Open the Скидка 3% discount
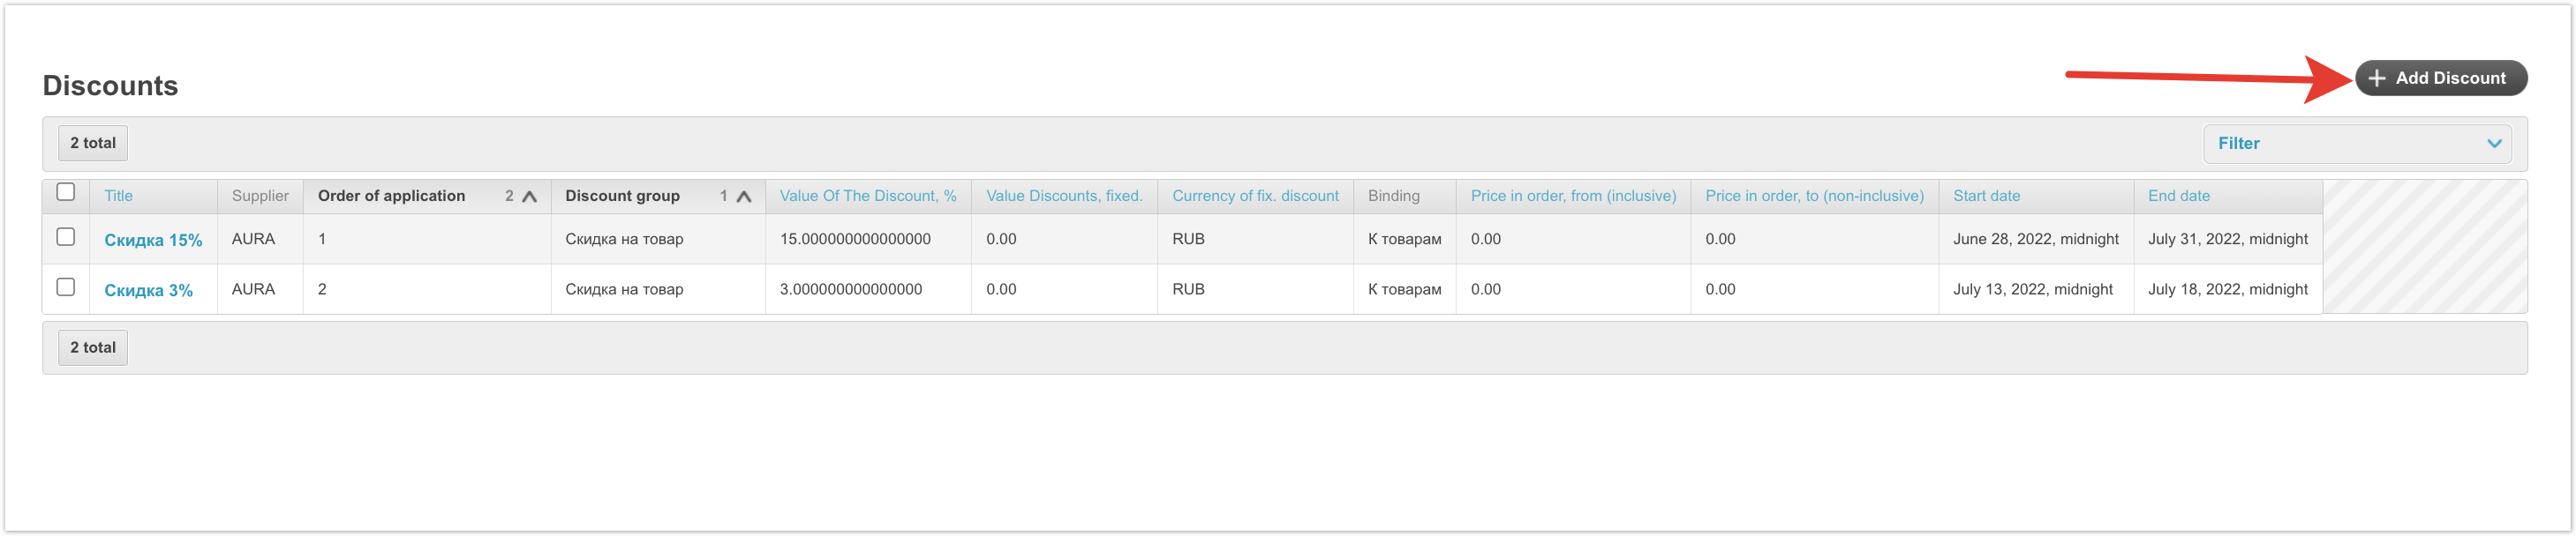2576x536 pixels. 148,290
